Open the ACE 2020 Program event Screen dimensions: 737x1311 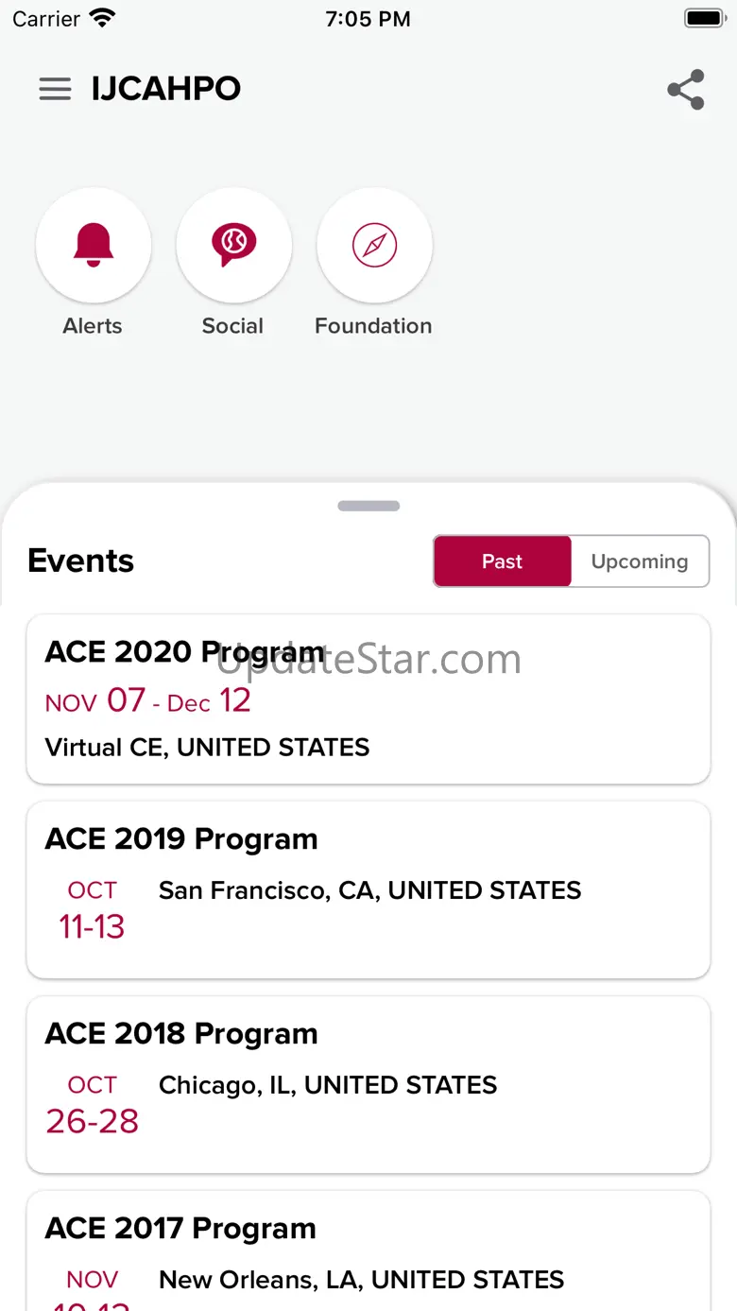click(x=368, y=699)
